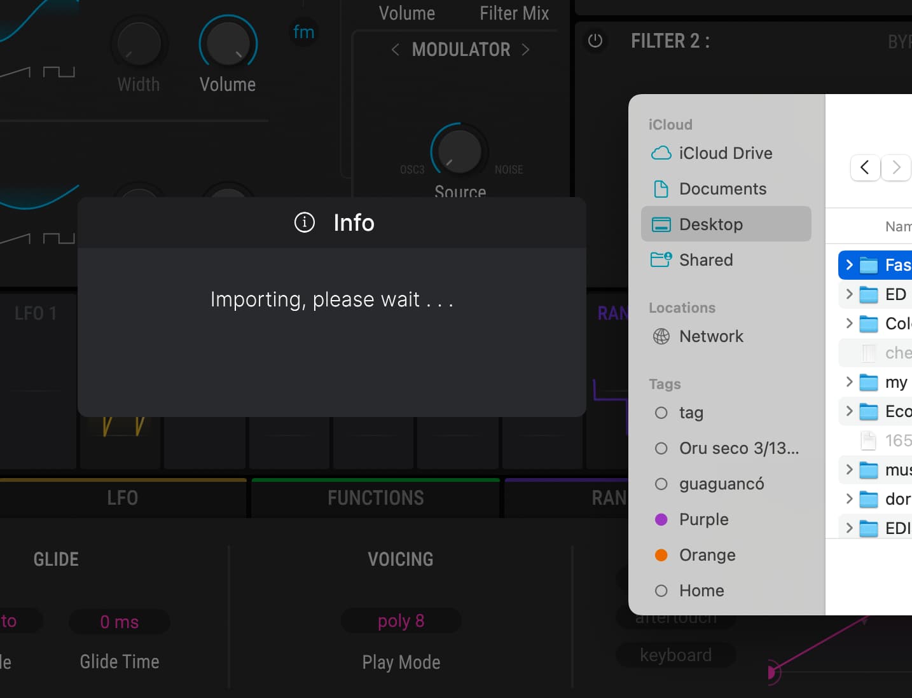Click the modulator Source knob

(459, 151)
